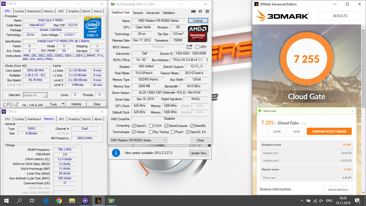Click the ENG language indicator

[x=329, y=201]
